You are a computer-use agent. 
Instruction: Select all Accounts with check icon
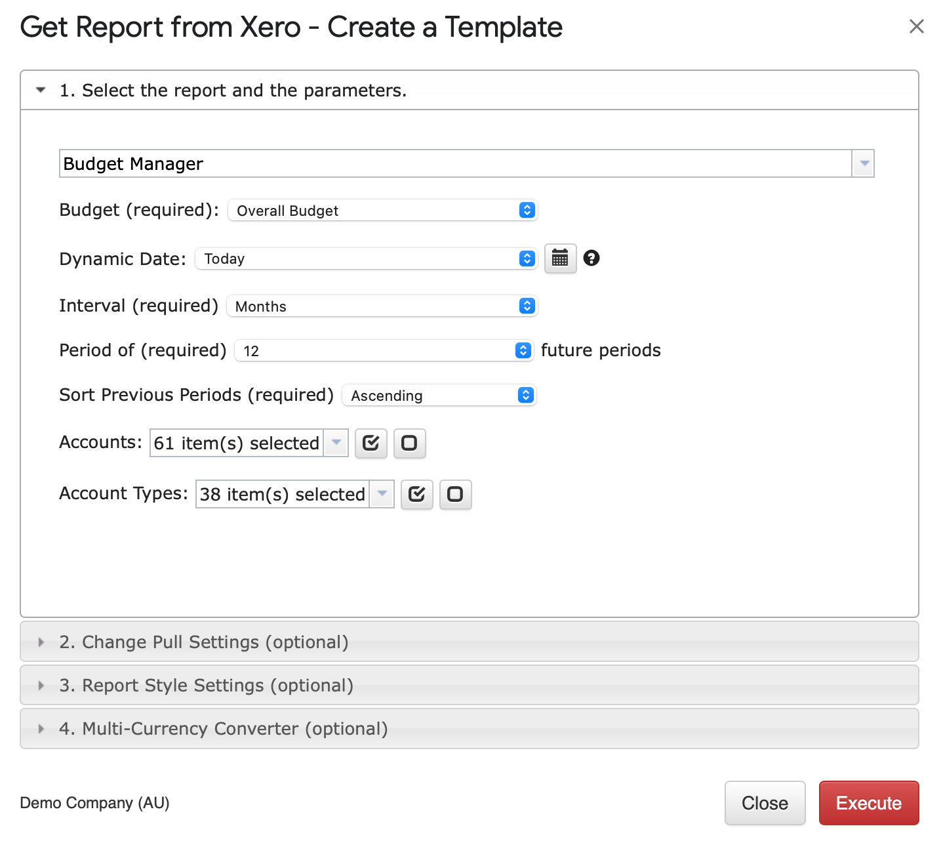(x=371, y=443)
